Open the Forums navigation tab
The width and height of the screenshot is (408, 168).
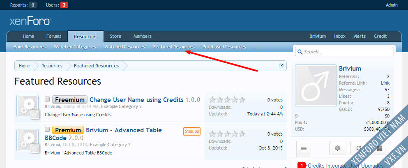pos(54,37)
